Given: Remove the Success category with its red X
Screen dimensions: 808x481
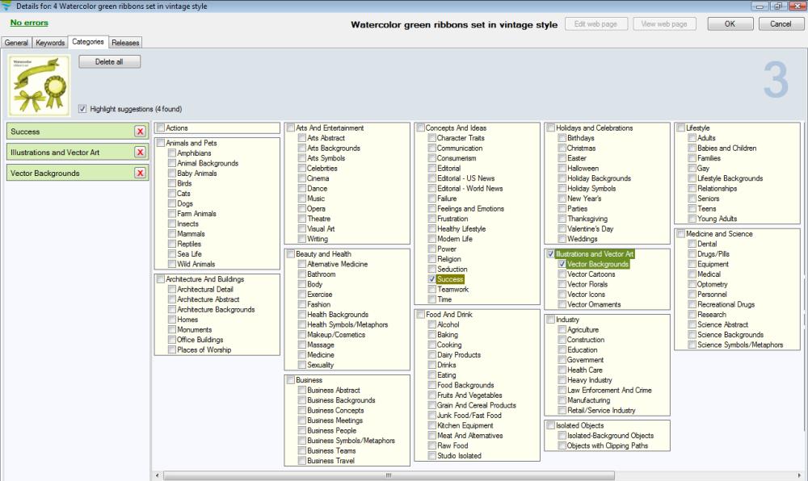Looking at the screenshot, I should (140, 132).
